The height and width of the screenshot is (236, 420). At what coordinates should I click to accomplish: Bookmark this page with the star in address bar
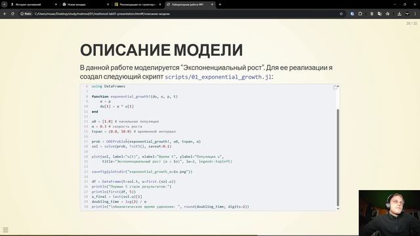(341, 14)
